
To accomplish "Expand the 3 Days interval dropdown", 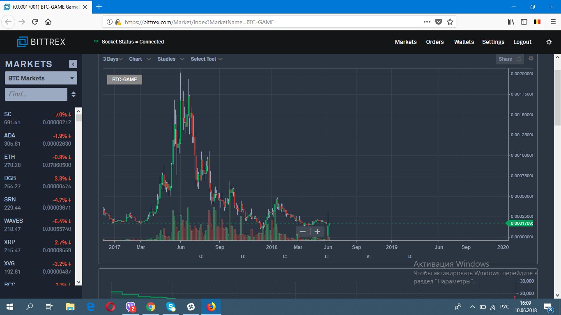I will 113,59.
